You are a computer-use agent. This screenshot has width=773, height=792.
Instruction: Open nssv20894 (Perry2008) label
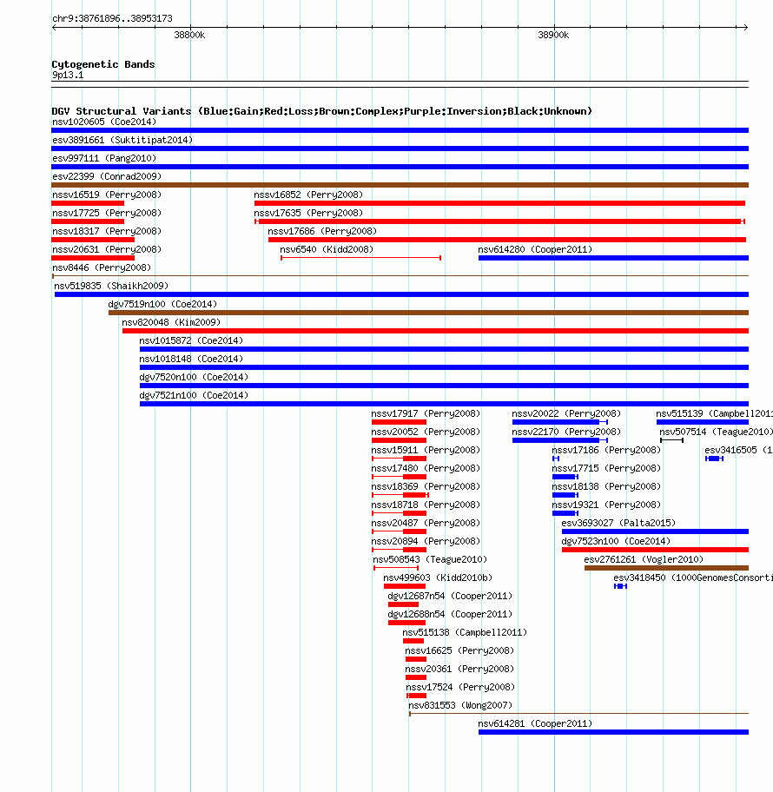[426, 540]
